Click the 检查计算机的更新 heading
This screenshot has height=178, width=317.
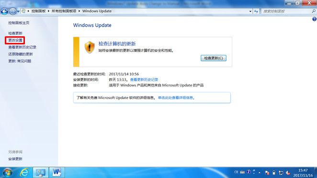[117, 44]
